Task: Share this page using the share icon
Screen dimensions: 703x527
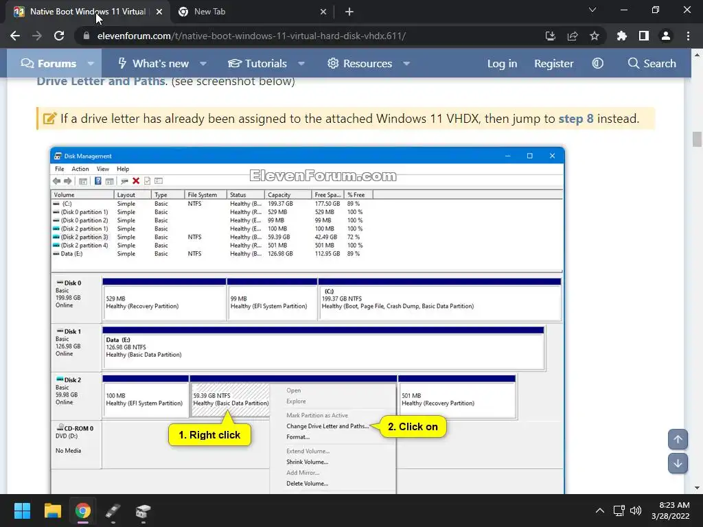Action: 573,36
